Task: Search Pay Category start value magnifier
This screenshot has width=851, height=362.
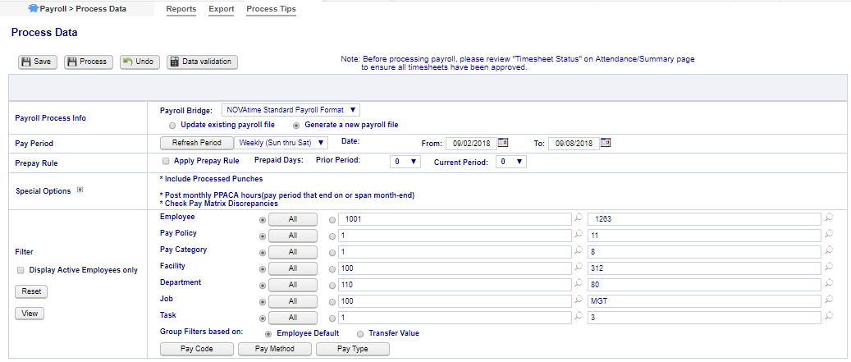Action: click(x=579, y=250)
